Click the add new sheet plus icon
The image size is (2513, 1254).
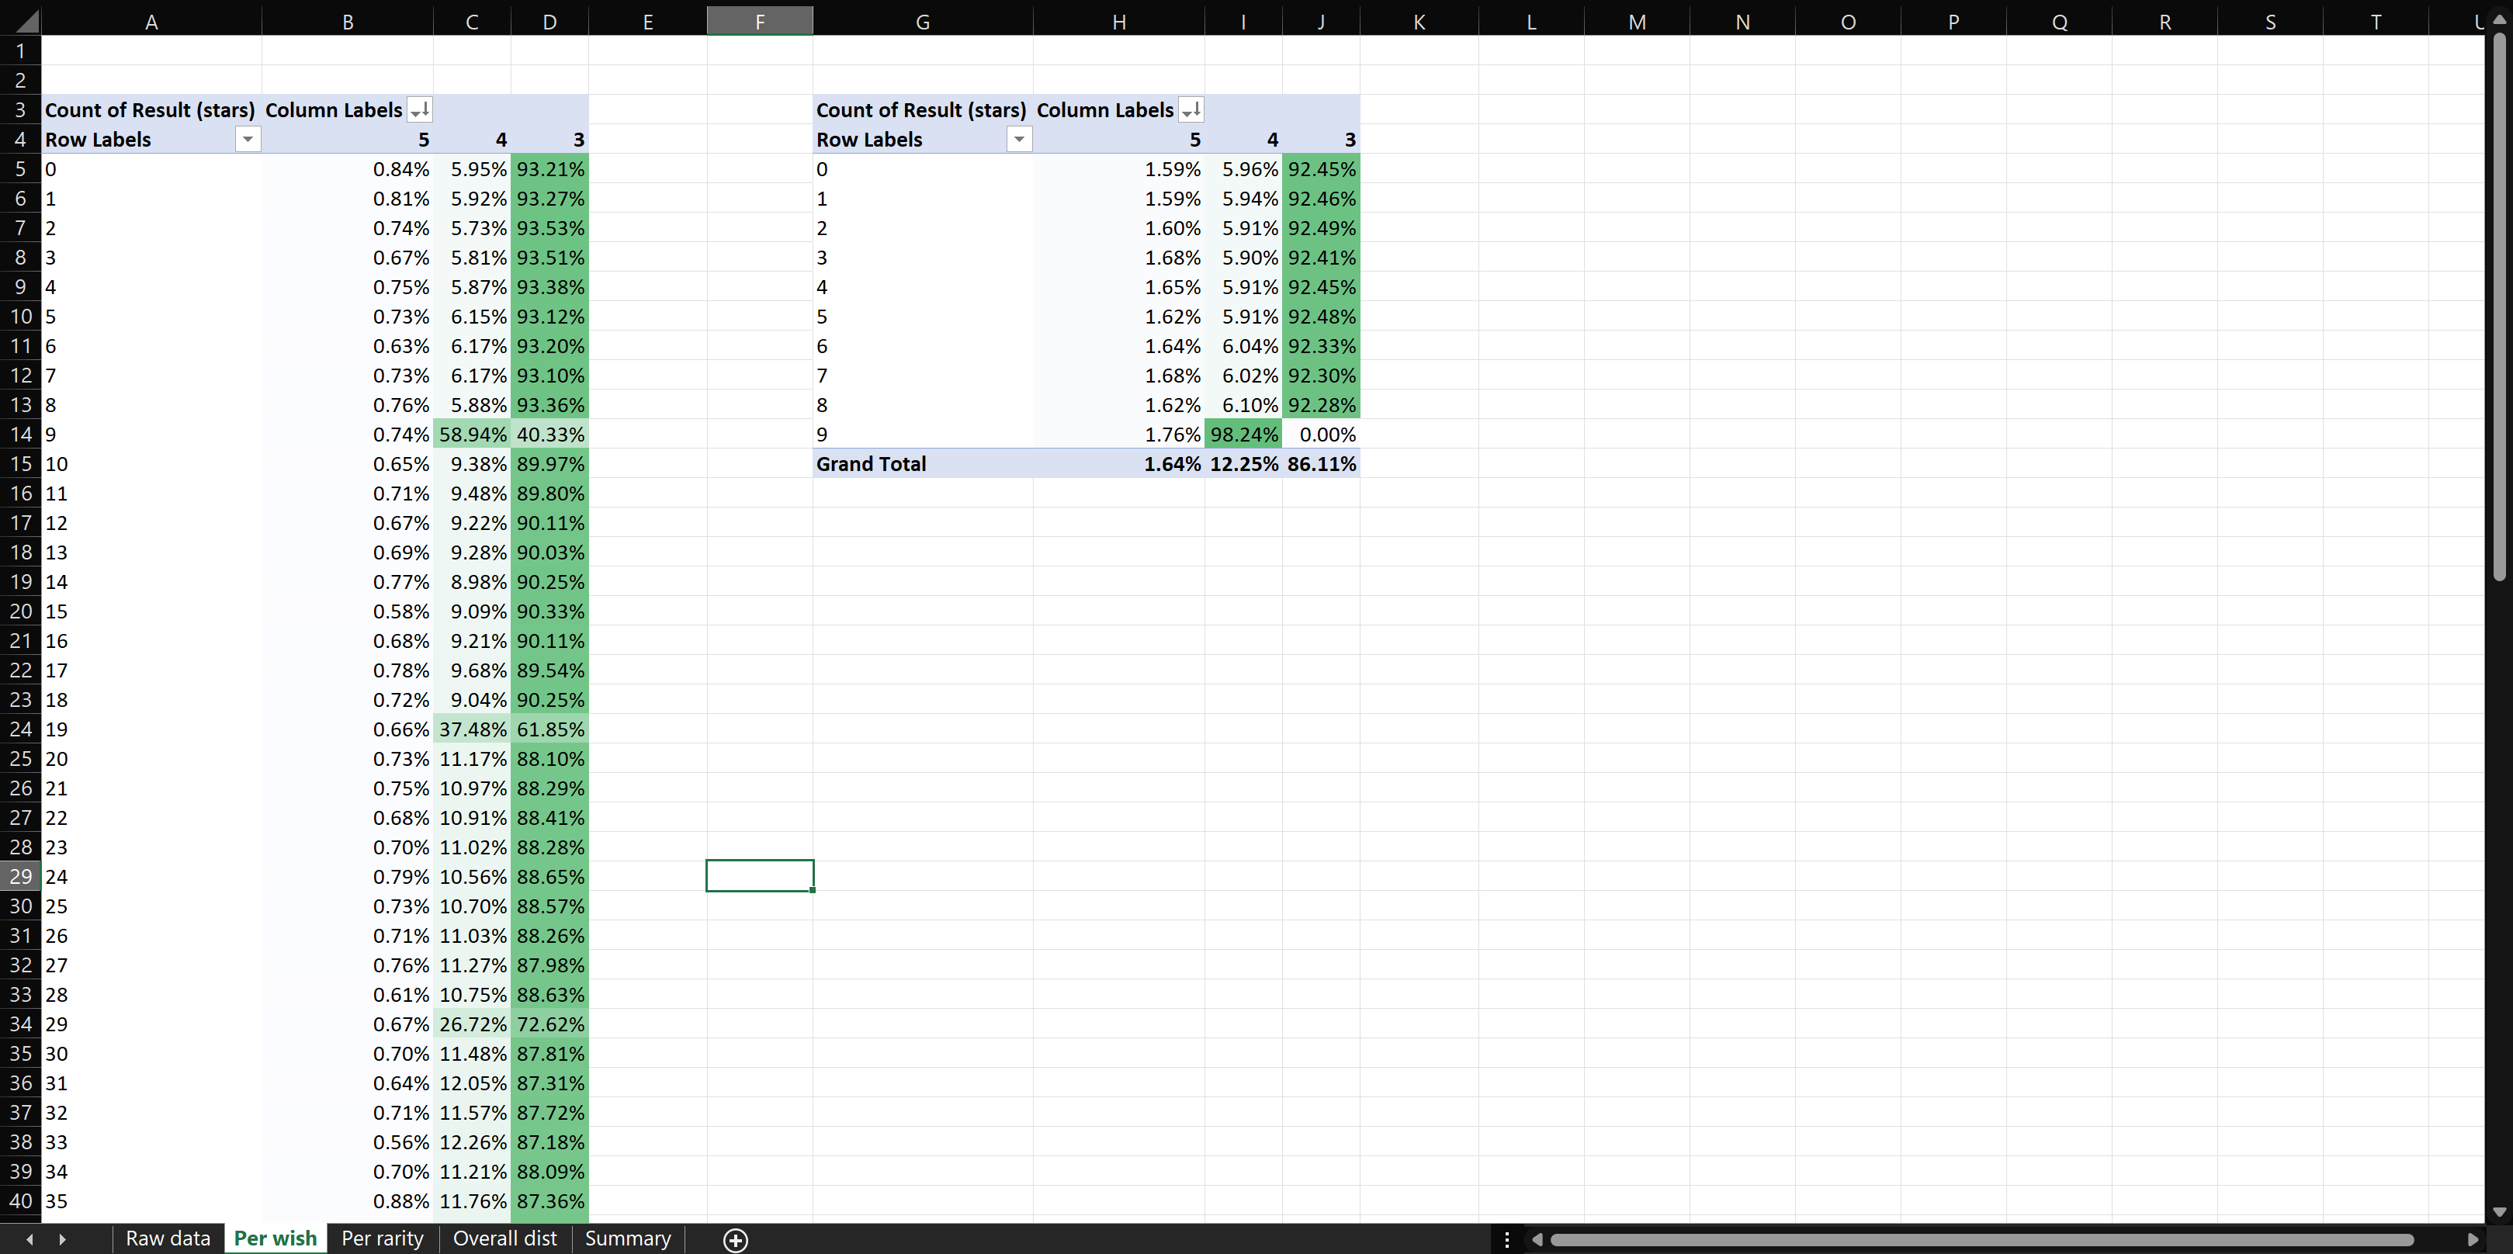[x=736, y=1239]
